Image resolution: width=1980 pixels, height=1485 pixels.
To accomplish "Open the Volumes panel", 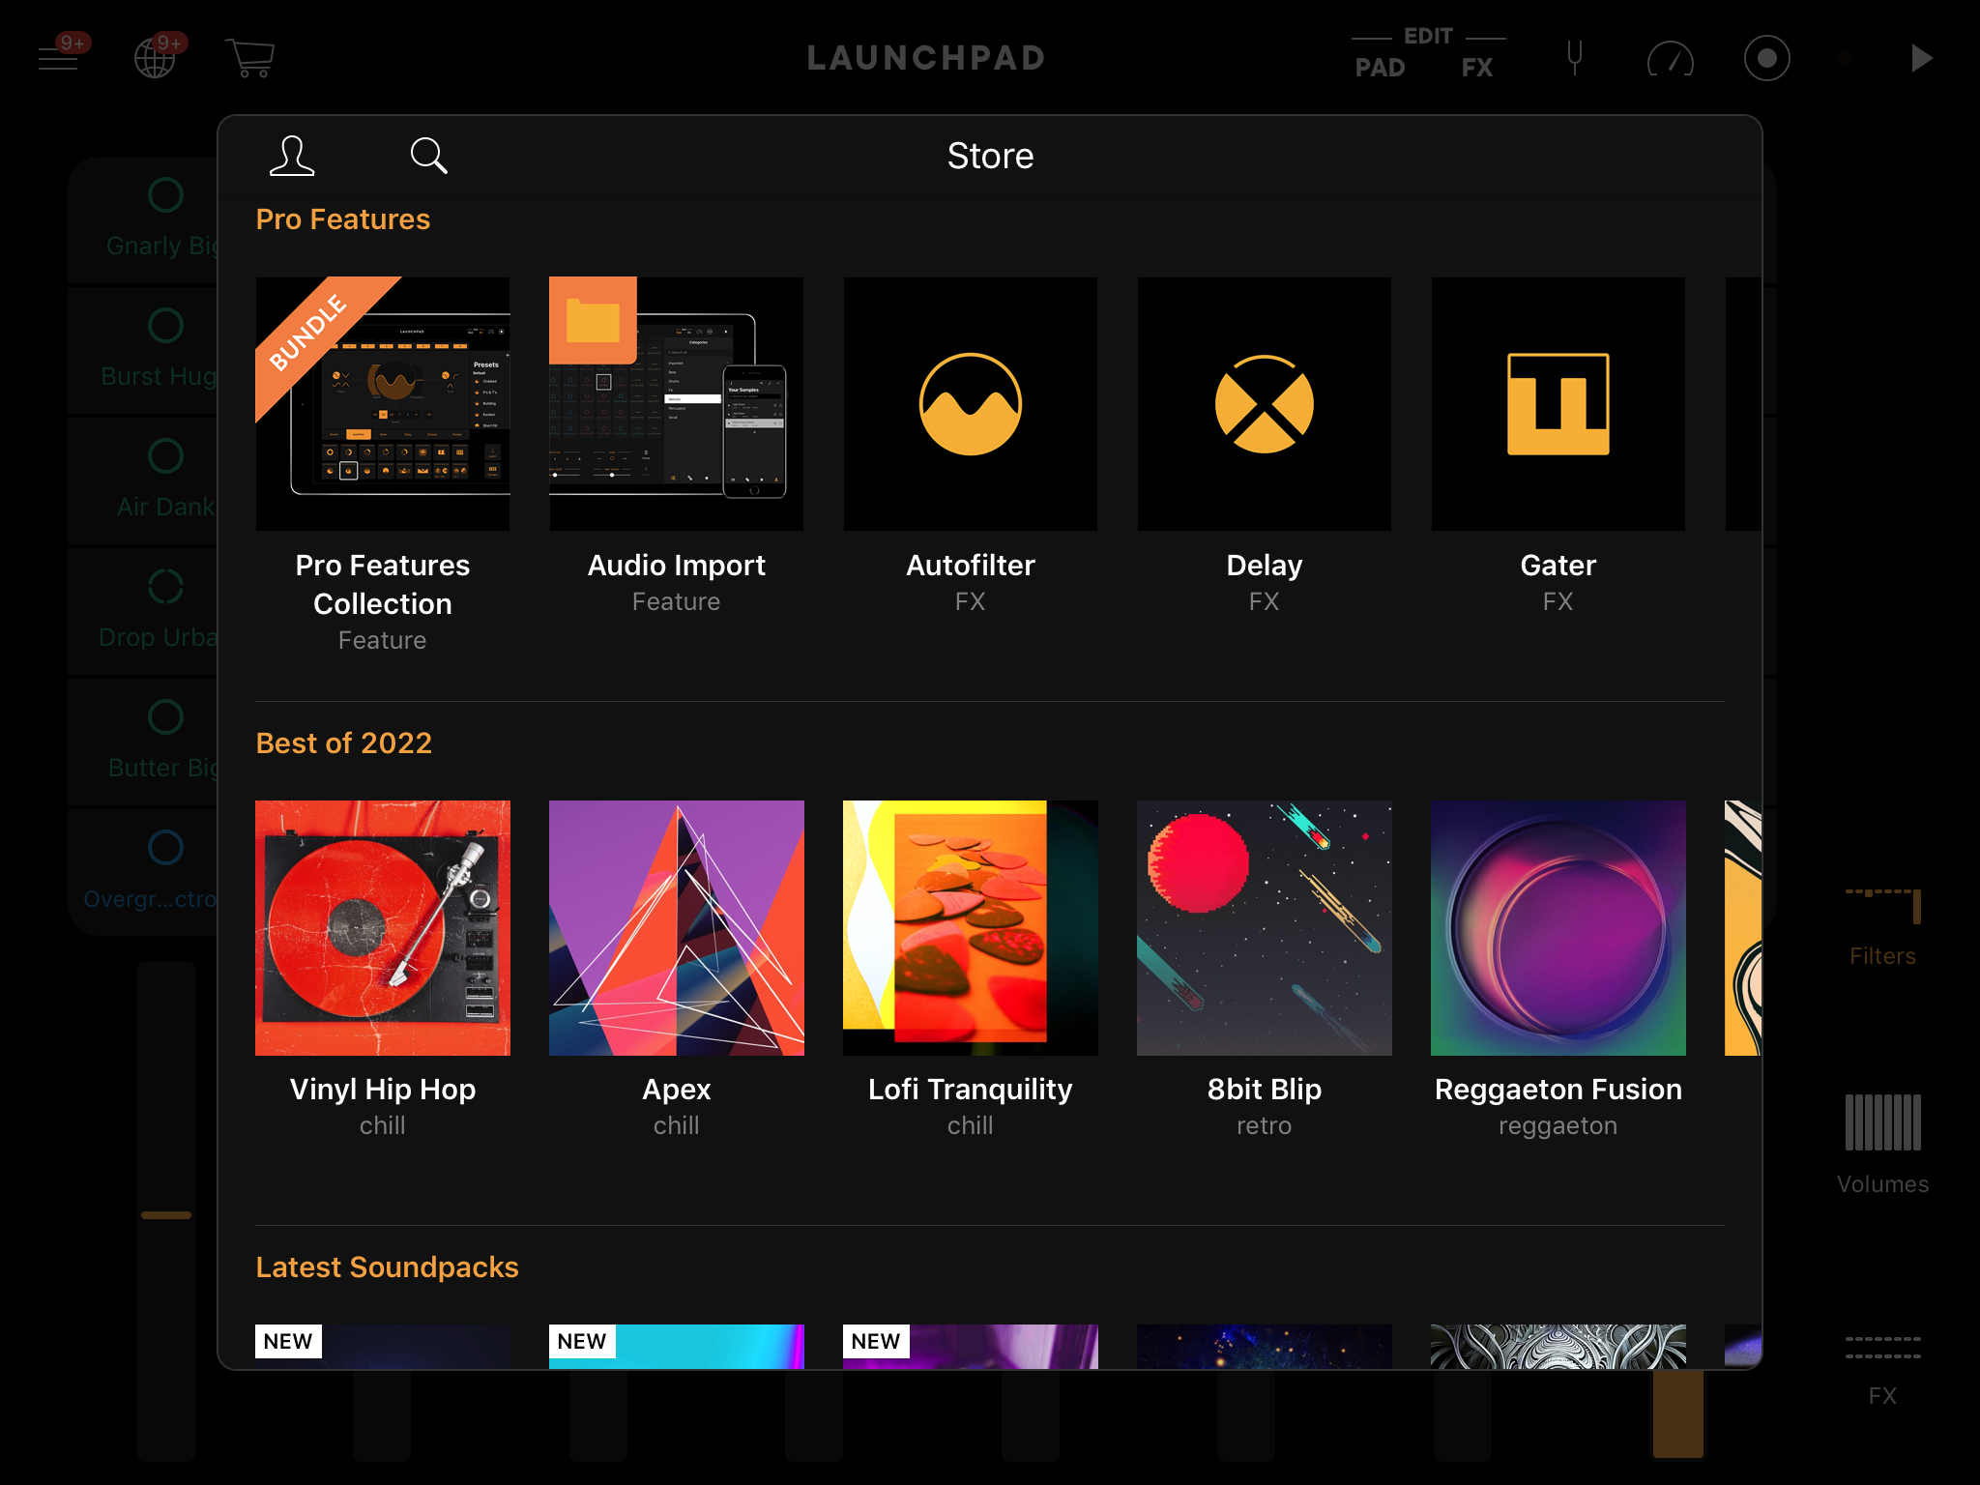I will point(1881,1141).
